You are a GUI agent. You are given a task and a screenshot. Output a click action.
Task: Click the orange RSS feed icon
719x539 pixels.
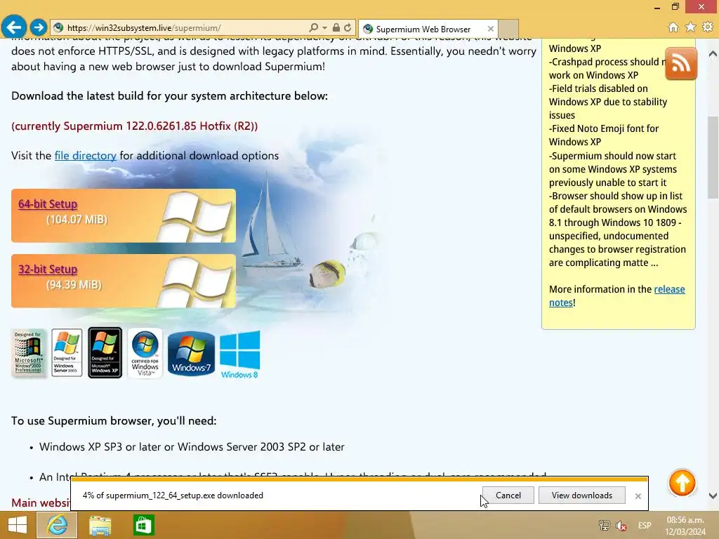click(681, 64)
